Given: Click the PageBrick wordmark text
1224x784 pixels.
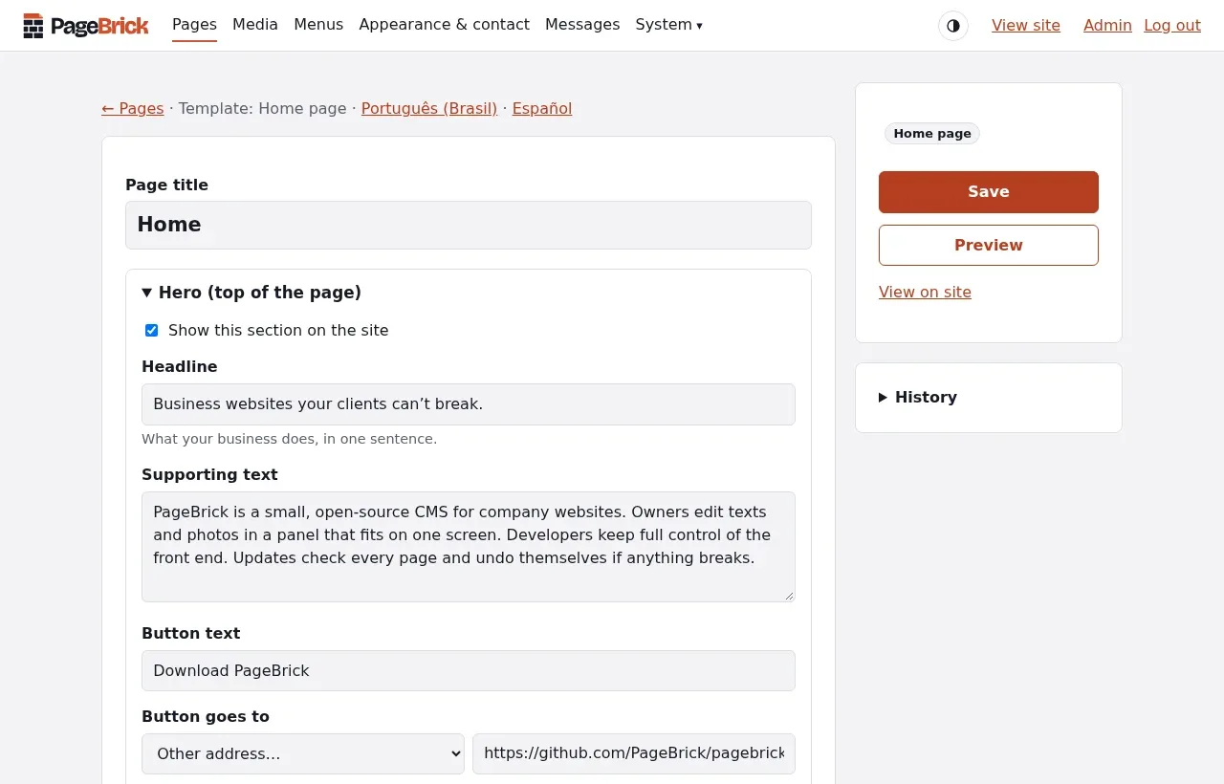Looking at the screenshot, I should 99,26.
